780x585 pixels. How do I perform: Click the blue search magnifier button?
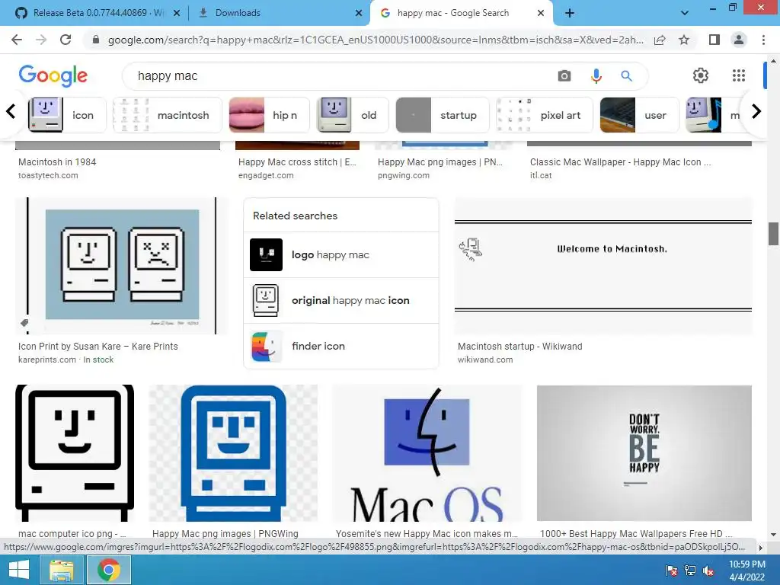point(626,75)
